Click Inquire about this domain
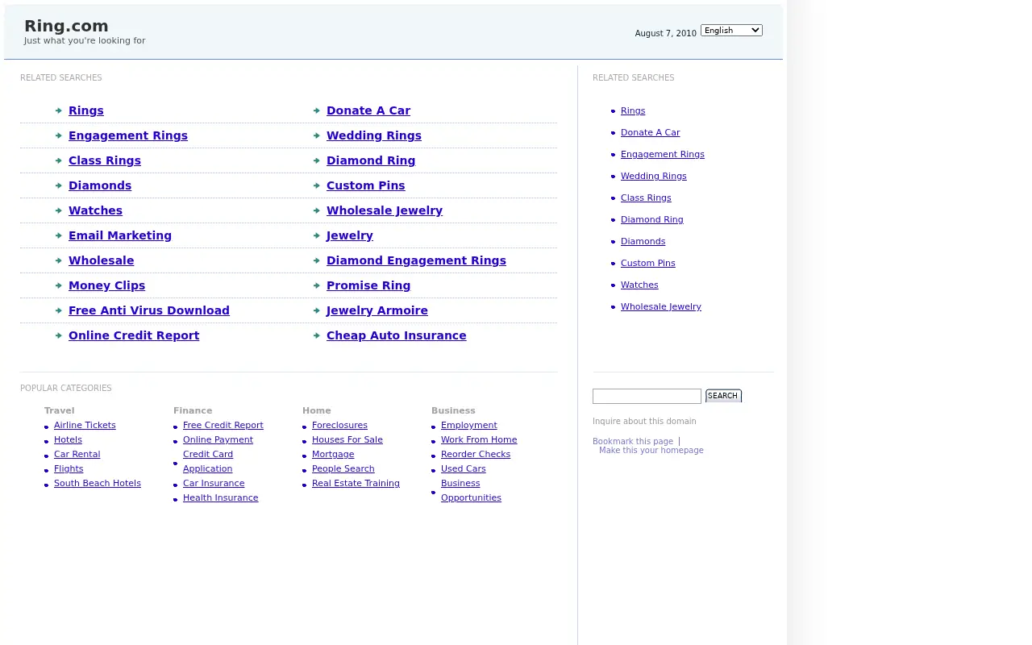Image resolution: width=1032 pixels, height=645 pixels. click(644, 421)
